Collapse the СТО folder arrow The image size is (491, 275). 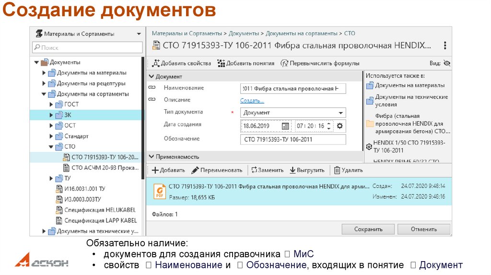tap(51, 147)
